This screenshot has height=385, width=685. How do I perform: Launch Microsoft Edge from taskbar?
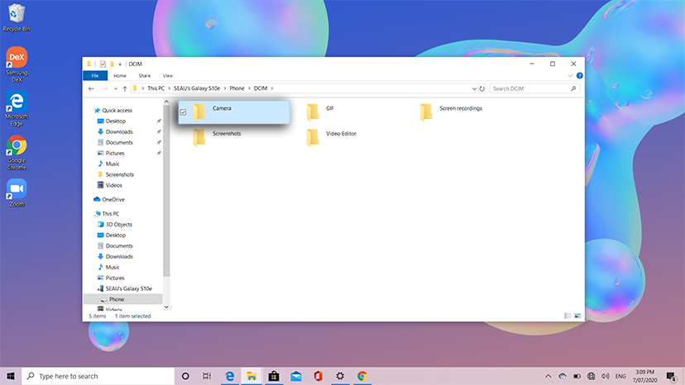(x=229, y=376)
